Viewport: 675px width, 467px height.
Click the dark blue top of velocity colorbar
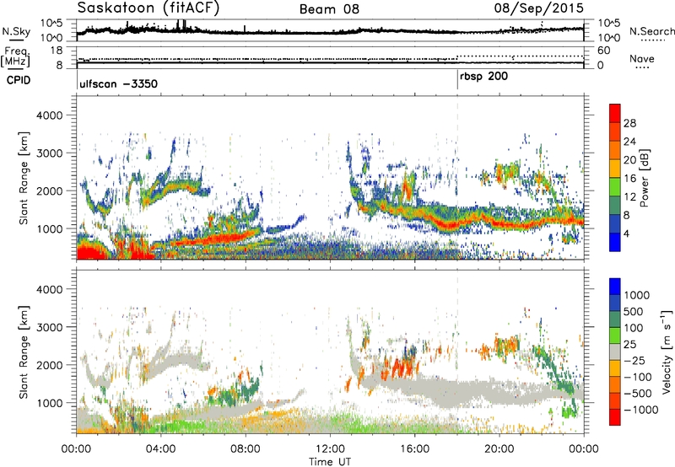click(x=615, y=287)
